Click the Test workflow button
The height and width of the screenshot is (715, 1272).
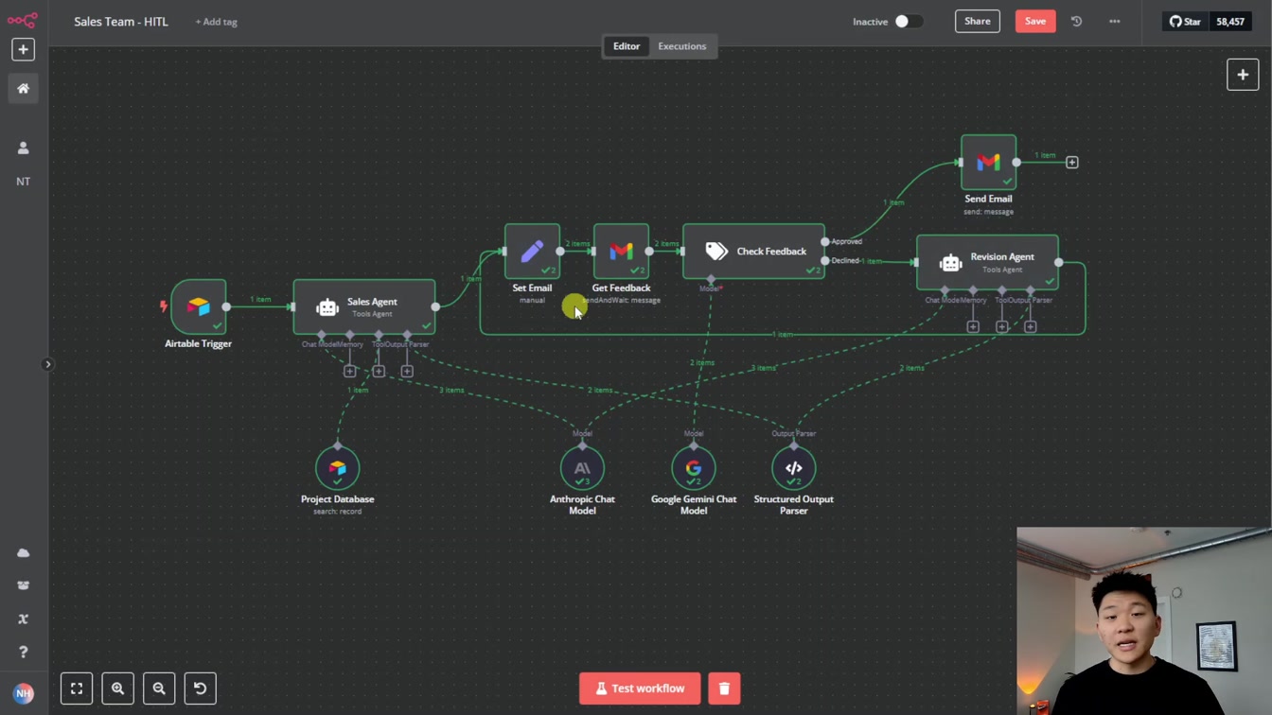(x=640, y=689)
